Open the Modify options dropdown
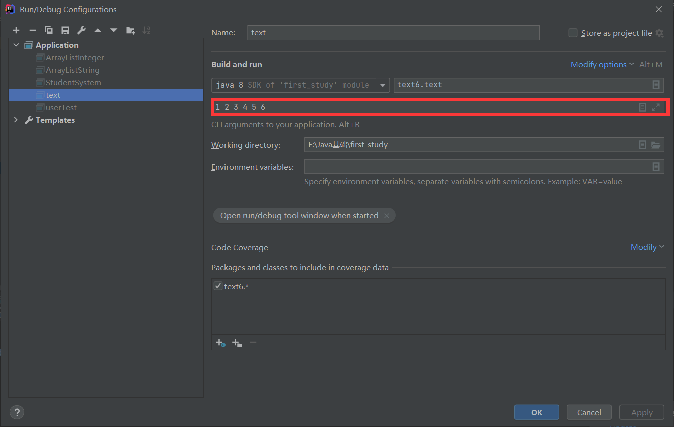This screenshot has width=674, height=427. tap(602, 64)
